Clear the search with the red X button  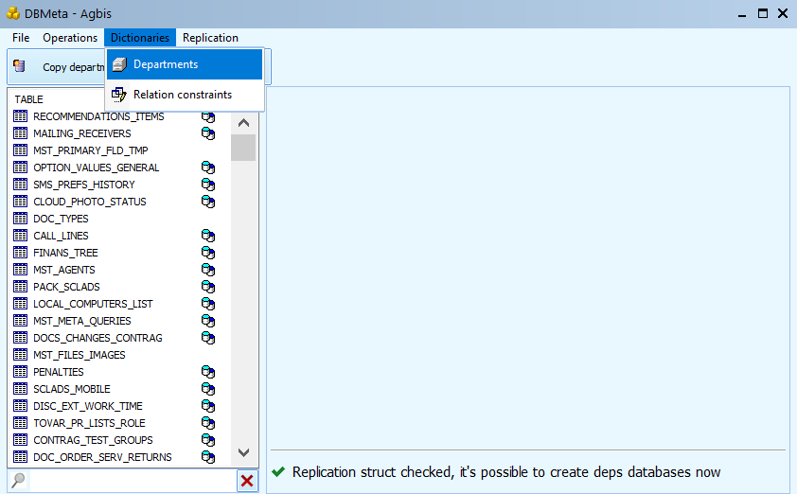247,481
